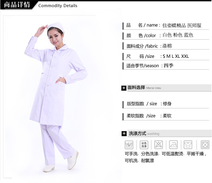Viewport: 212px width, 183px height.
Task: Select the 蓝色 color option
Action: [188, 35]
